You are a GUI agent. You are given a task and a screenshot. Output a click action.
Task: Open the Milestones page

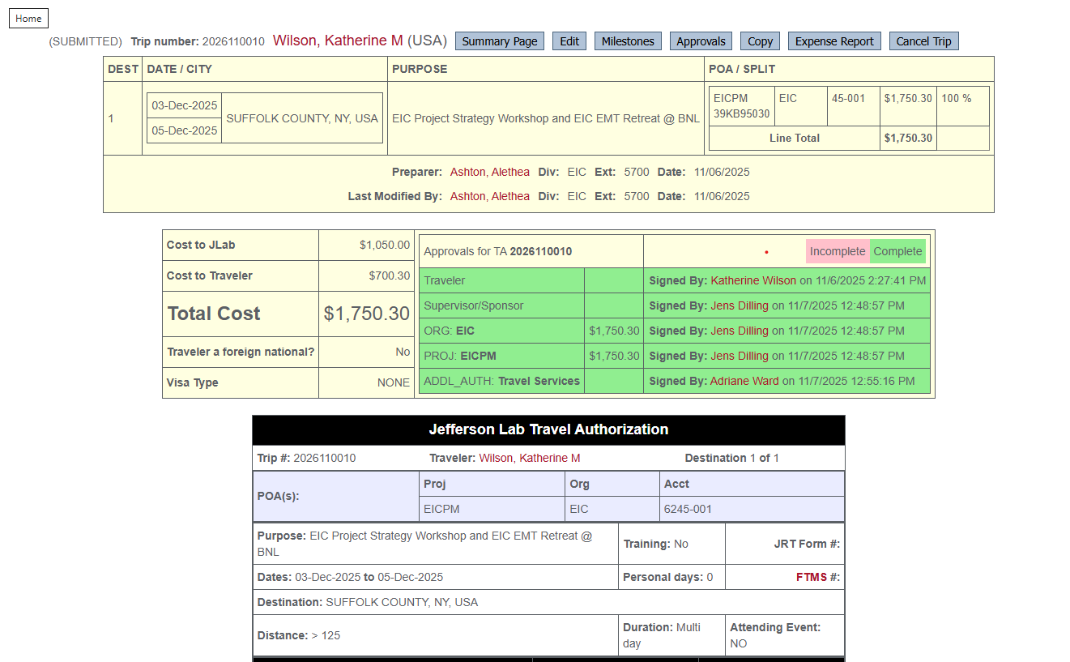pyautogui.click(x=627, y=41)
